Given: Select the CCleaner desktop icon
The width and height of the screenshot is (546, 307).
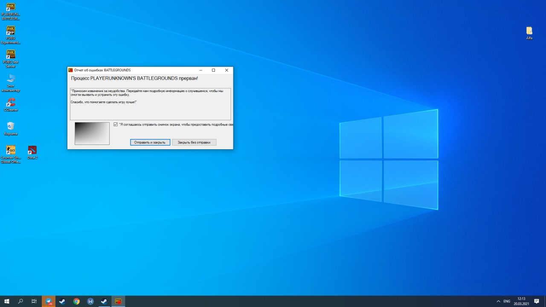Looking at the screenshot, I should (11, 105).
